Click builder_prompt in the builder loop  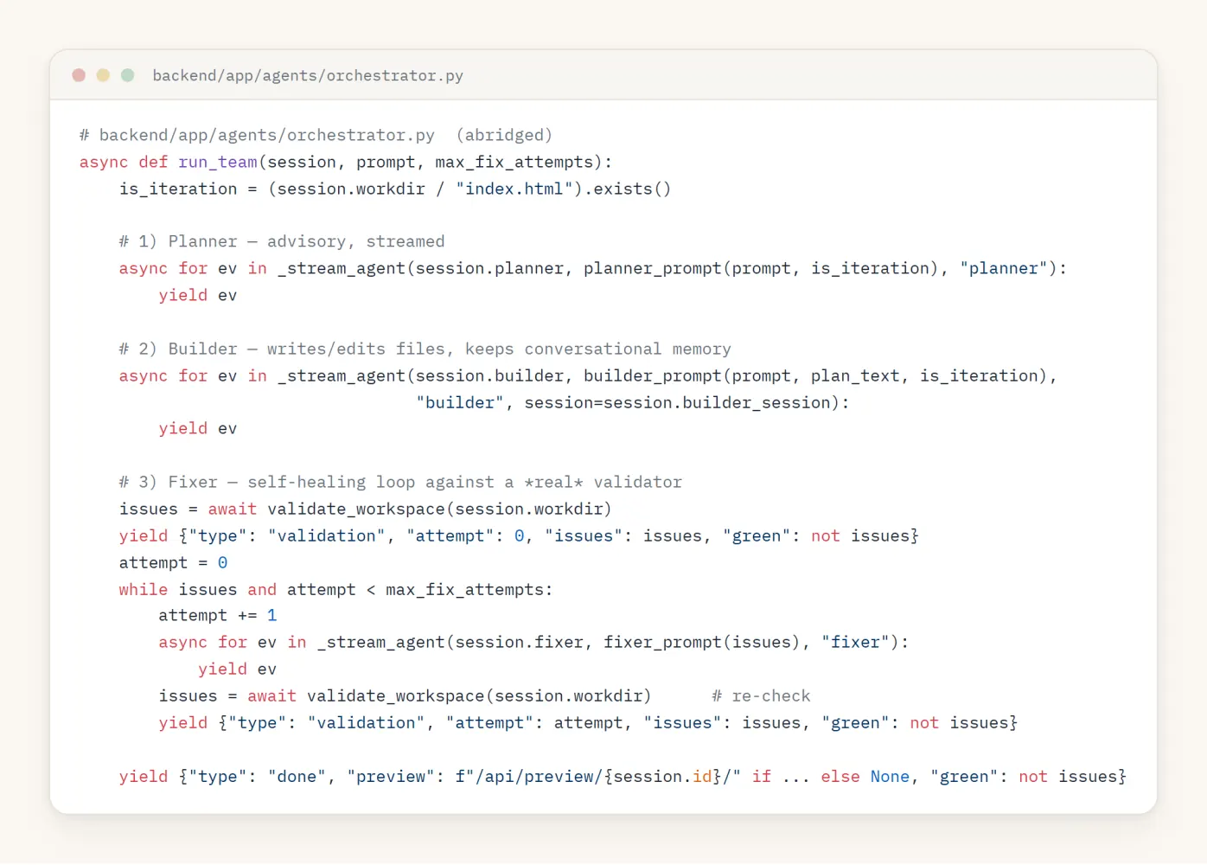tap(652, 375)
